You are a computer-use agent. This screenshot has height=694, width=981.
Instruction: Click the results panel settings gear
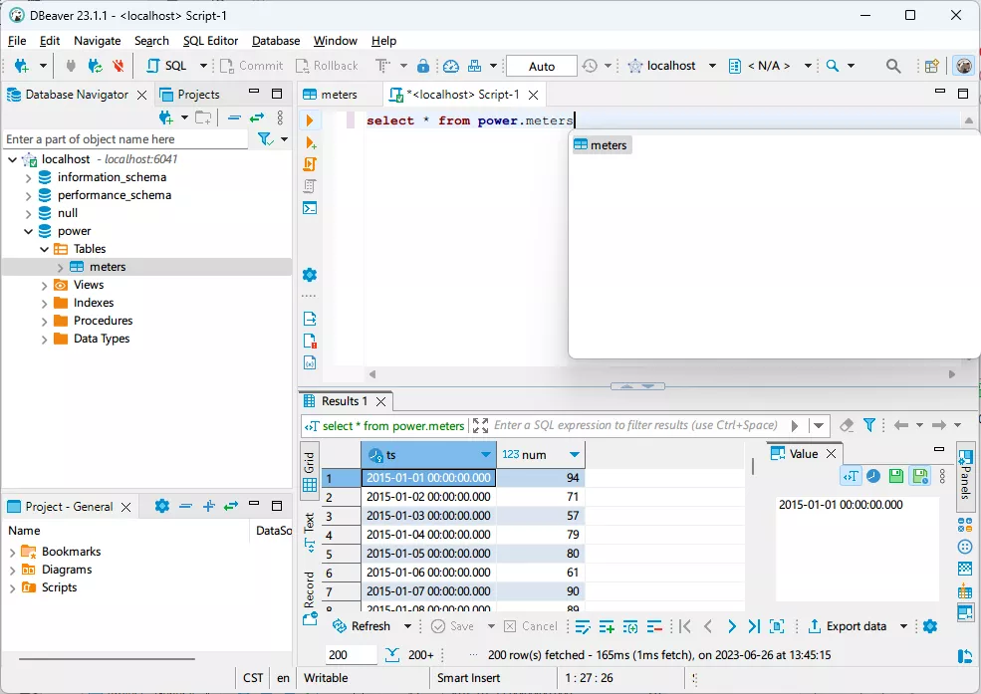tap(930, 626)
